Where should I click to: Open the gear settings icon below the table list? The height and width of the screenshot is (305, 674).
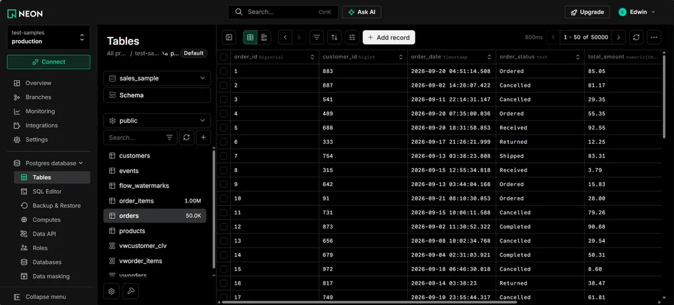click(x=111, y=291)
